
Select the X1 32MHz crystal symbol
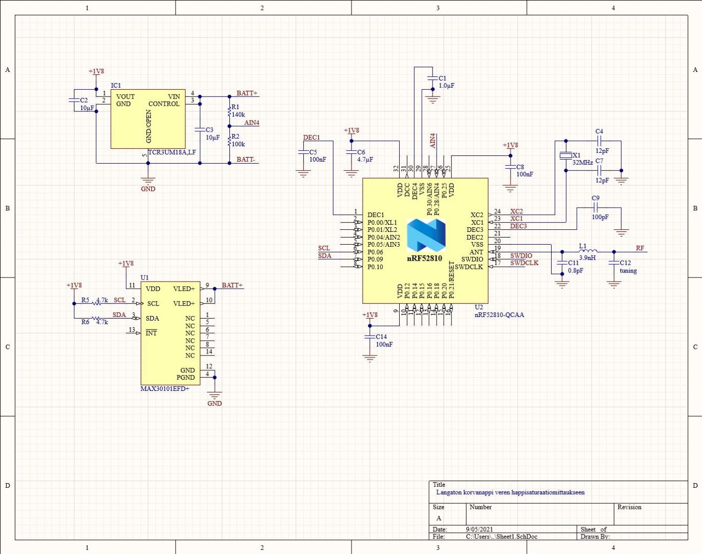click(565, 155)
